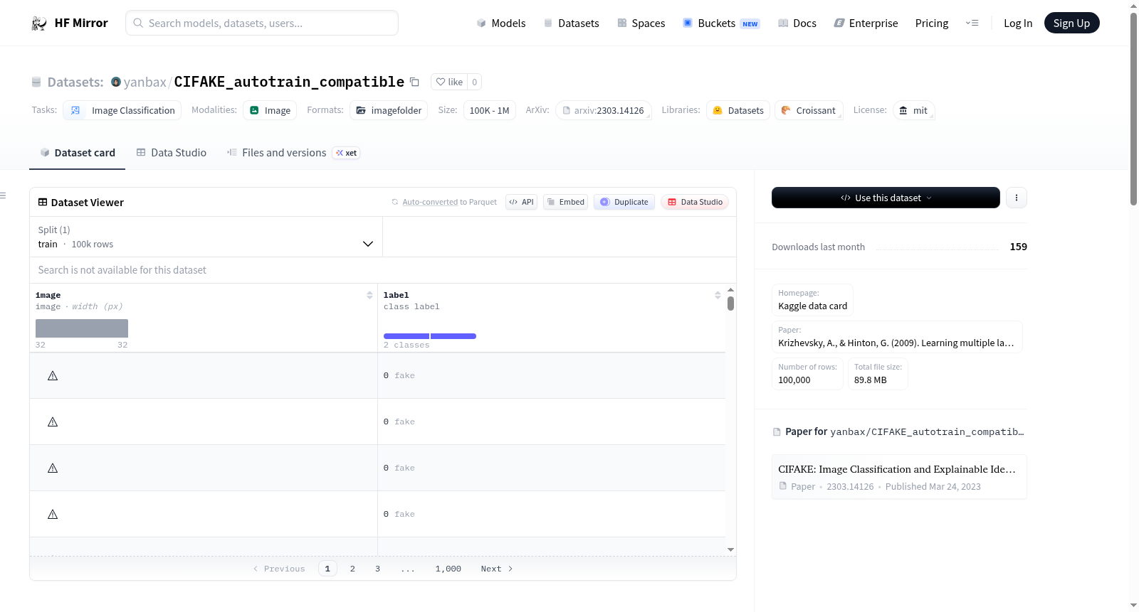Click the warning icon in the third image row
1139x612 pixels.
click(x=53, y=468)
